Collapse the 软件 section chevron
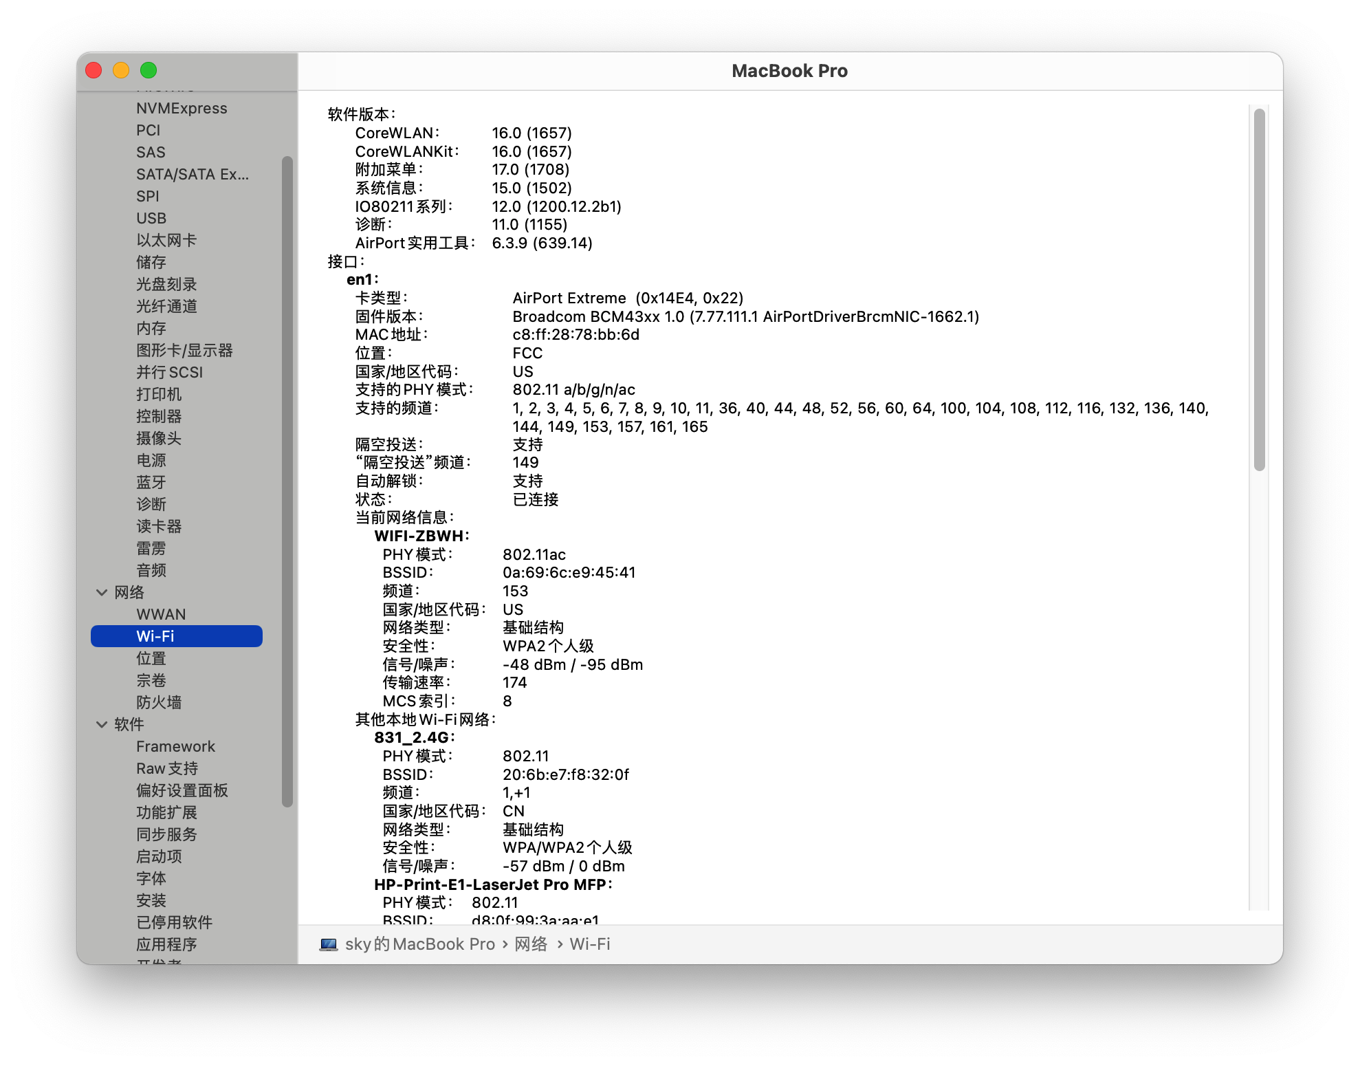1360x1066 pixels. 102,724
